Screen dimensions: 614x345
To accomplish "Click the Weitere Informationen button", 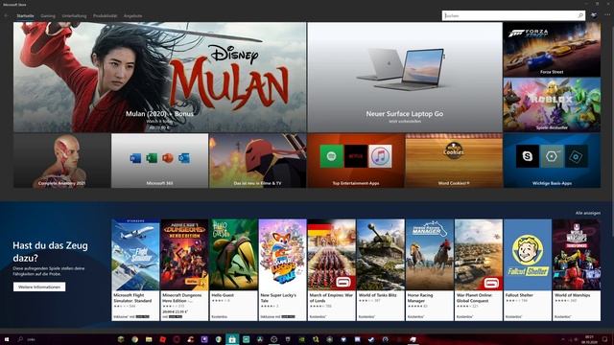I will coord(39,287).
